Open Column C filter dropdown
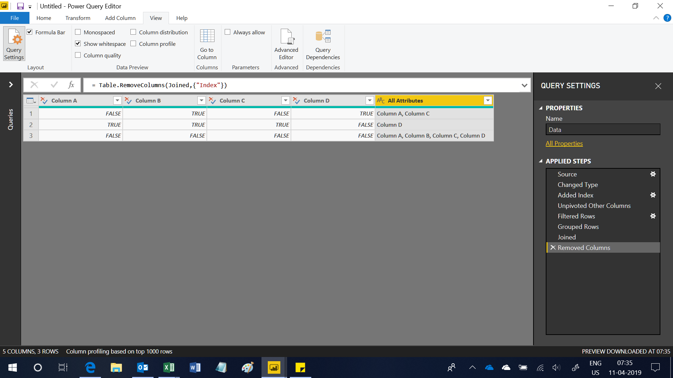The height and width of the screenshot is (378, 673). (x=286, y=101)
